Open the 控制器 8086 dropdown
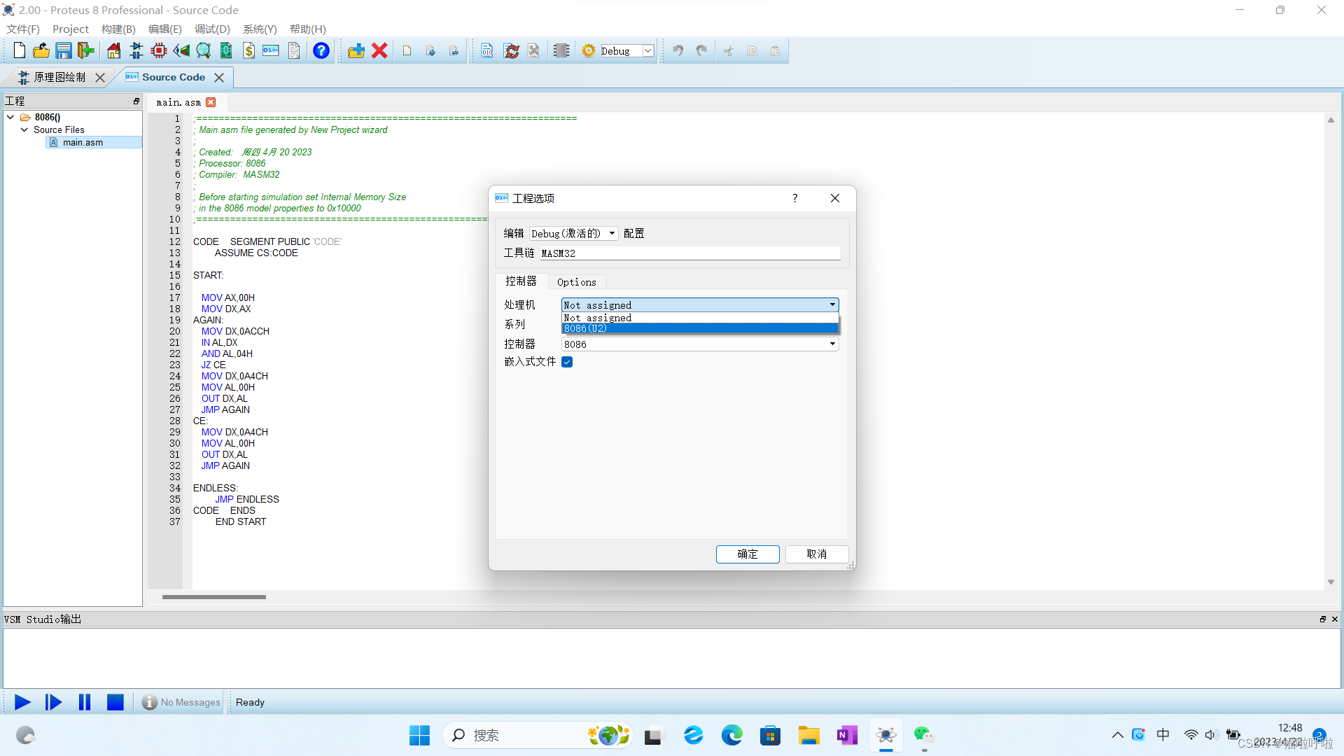 coord(700,344)
